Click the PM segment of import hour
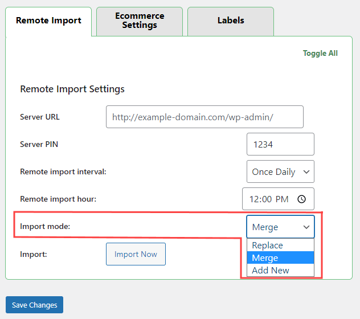 tap(282, 199)
